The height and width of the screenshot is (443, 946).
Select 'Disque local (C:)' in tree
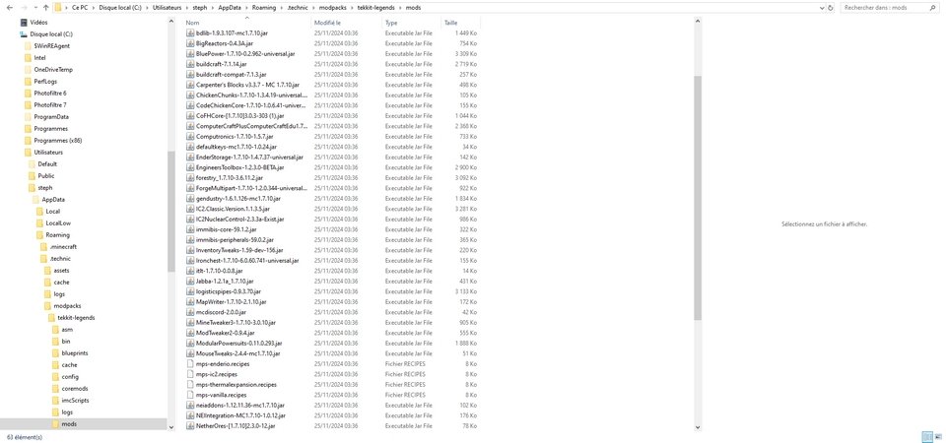coord(51,34)
